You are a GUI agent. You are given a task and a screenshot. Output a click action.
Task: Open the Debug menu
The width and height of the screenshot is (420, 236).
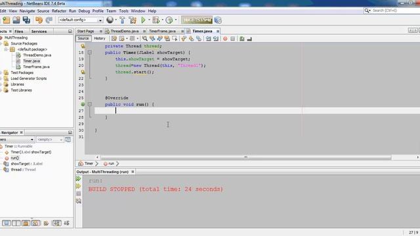click(84, 11)
